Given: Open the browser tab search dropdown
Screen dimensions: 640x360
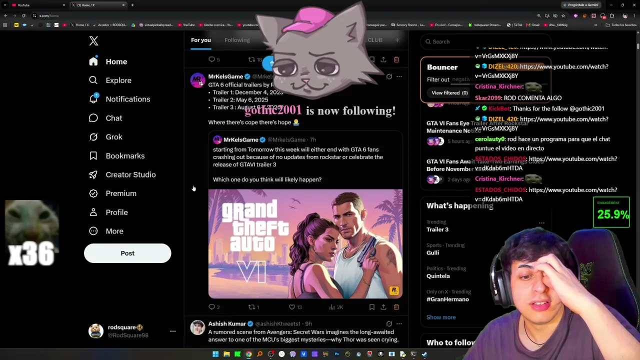Looking at the screenshot, I should (x=5, y=5).
